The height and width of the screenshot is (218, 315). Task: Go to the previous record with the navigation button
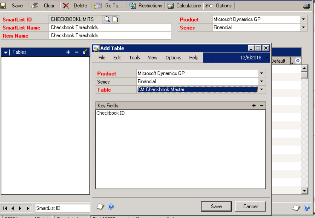13,208
